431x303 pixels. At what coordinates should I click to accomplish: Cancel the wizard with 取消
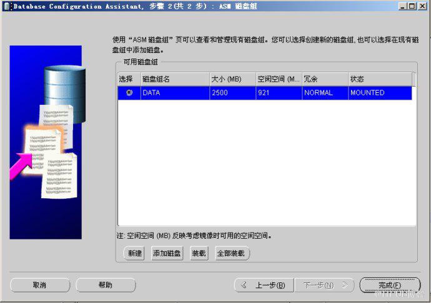click(40, 285)
